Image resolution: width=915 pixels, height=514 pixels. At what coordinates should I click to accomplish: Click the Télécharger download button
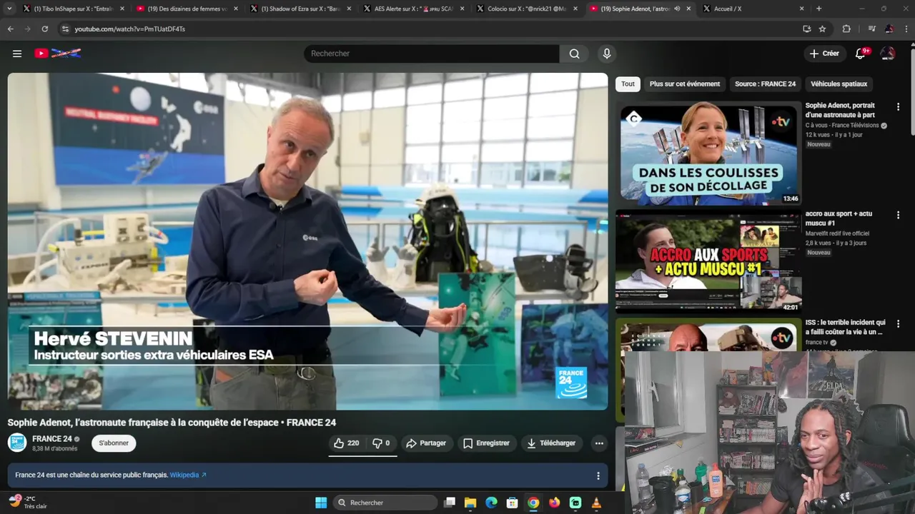(x=551, y=443)
